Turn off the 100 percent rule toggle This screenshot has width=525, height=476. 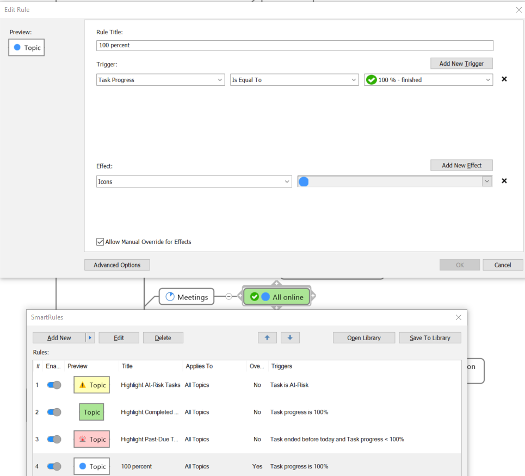tap(54, 466)
